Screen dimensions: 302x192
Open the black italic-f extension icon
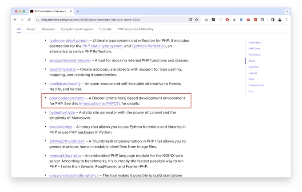point(213,20)
